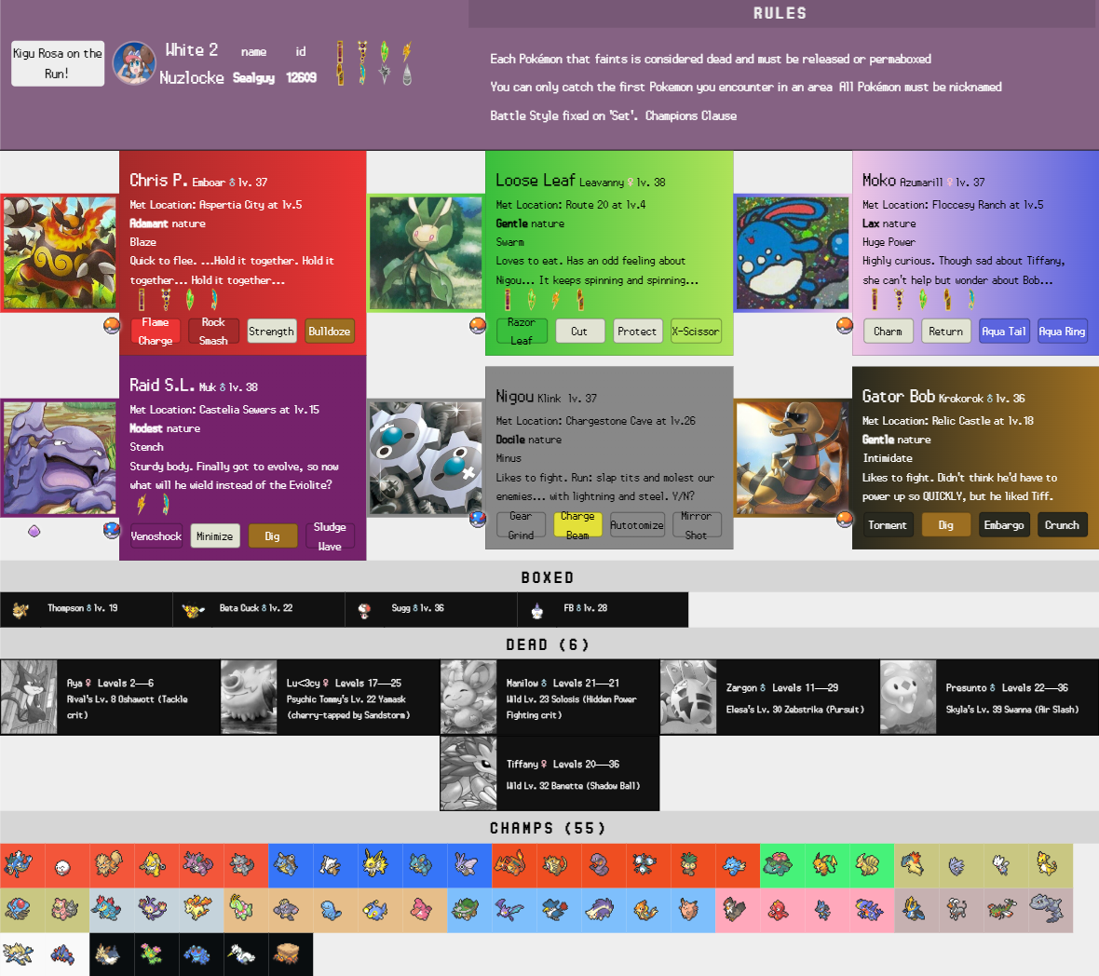Click the Venusaur champ sprite

tap(778, 864)
